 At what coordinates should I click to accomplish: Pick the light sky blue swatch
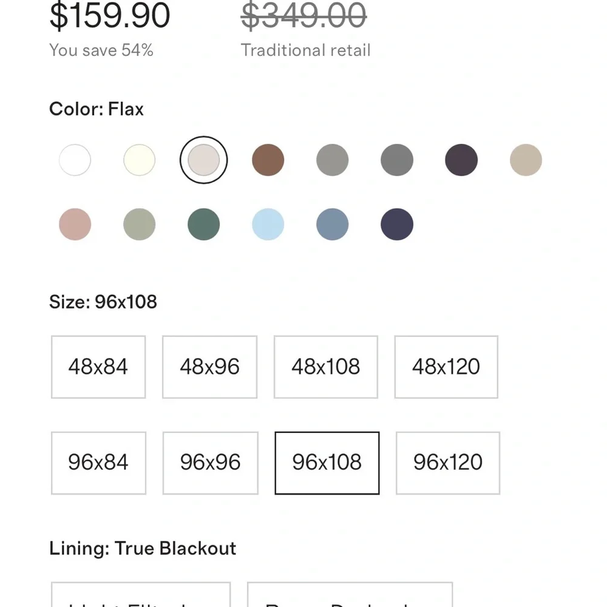(268, 224)
